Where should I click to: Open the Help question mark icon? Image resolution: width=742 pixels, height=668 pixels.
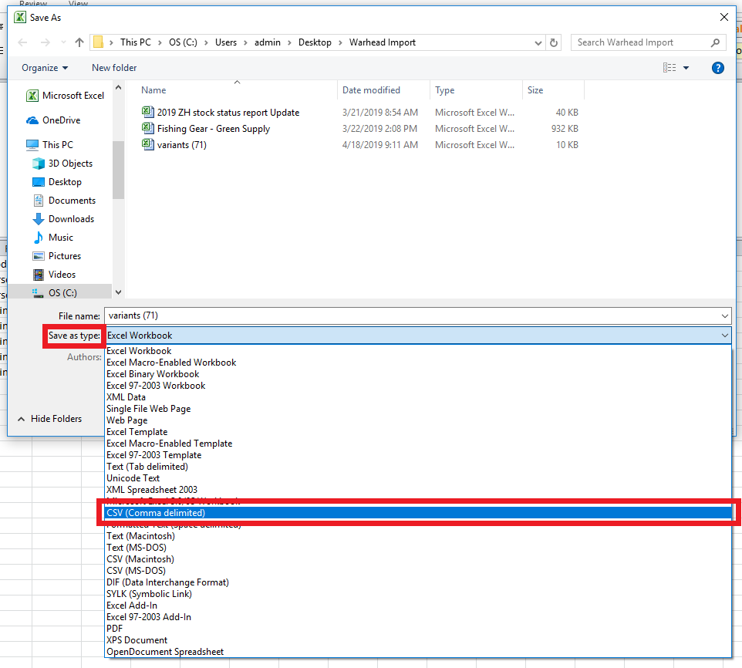pos(717,68)
